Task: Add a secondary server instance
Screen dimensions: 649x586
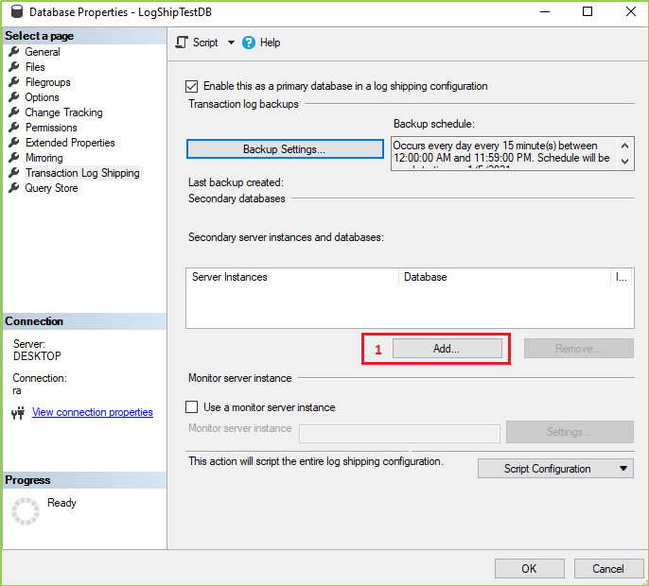Action: click(x=447, y=348)
